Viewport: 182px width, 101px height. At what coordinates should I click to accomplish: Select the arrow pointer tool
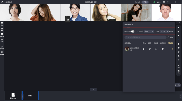(179, 28)
